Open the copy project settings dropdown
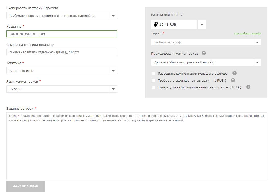 click(62, 16)
